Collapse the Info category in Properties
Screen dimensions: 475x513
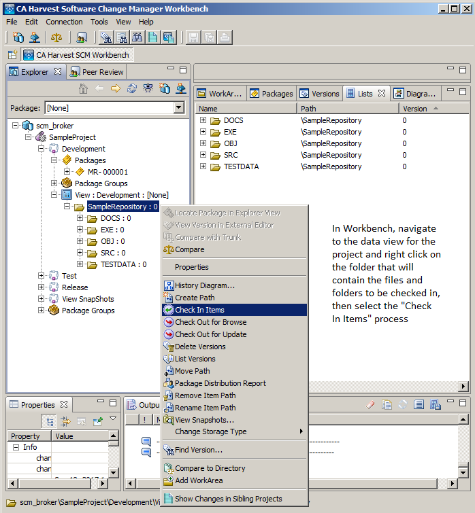(x=16, y=447)
